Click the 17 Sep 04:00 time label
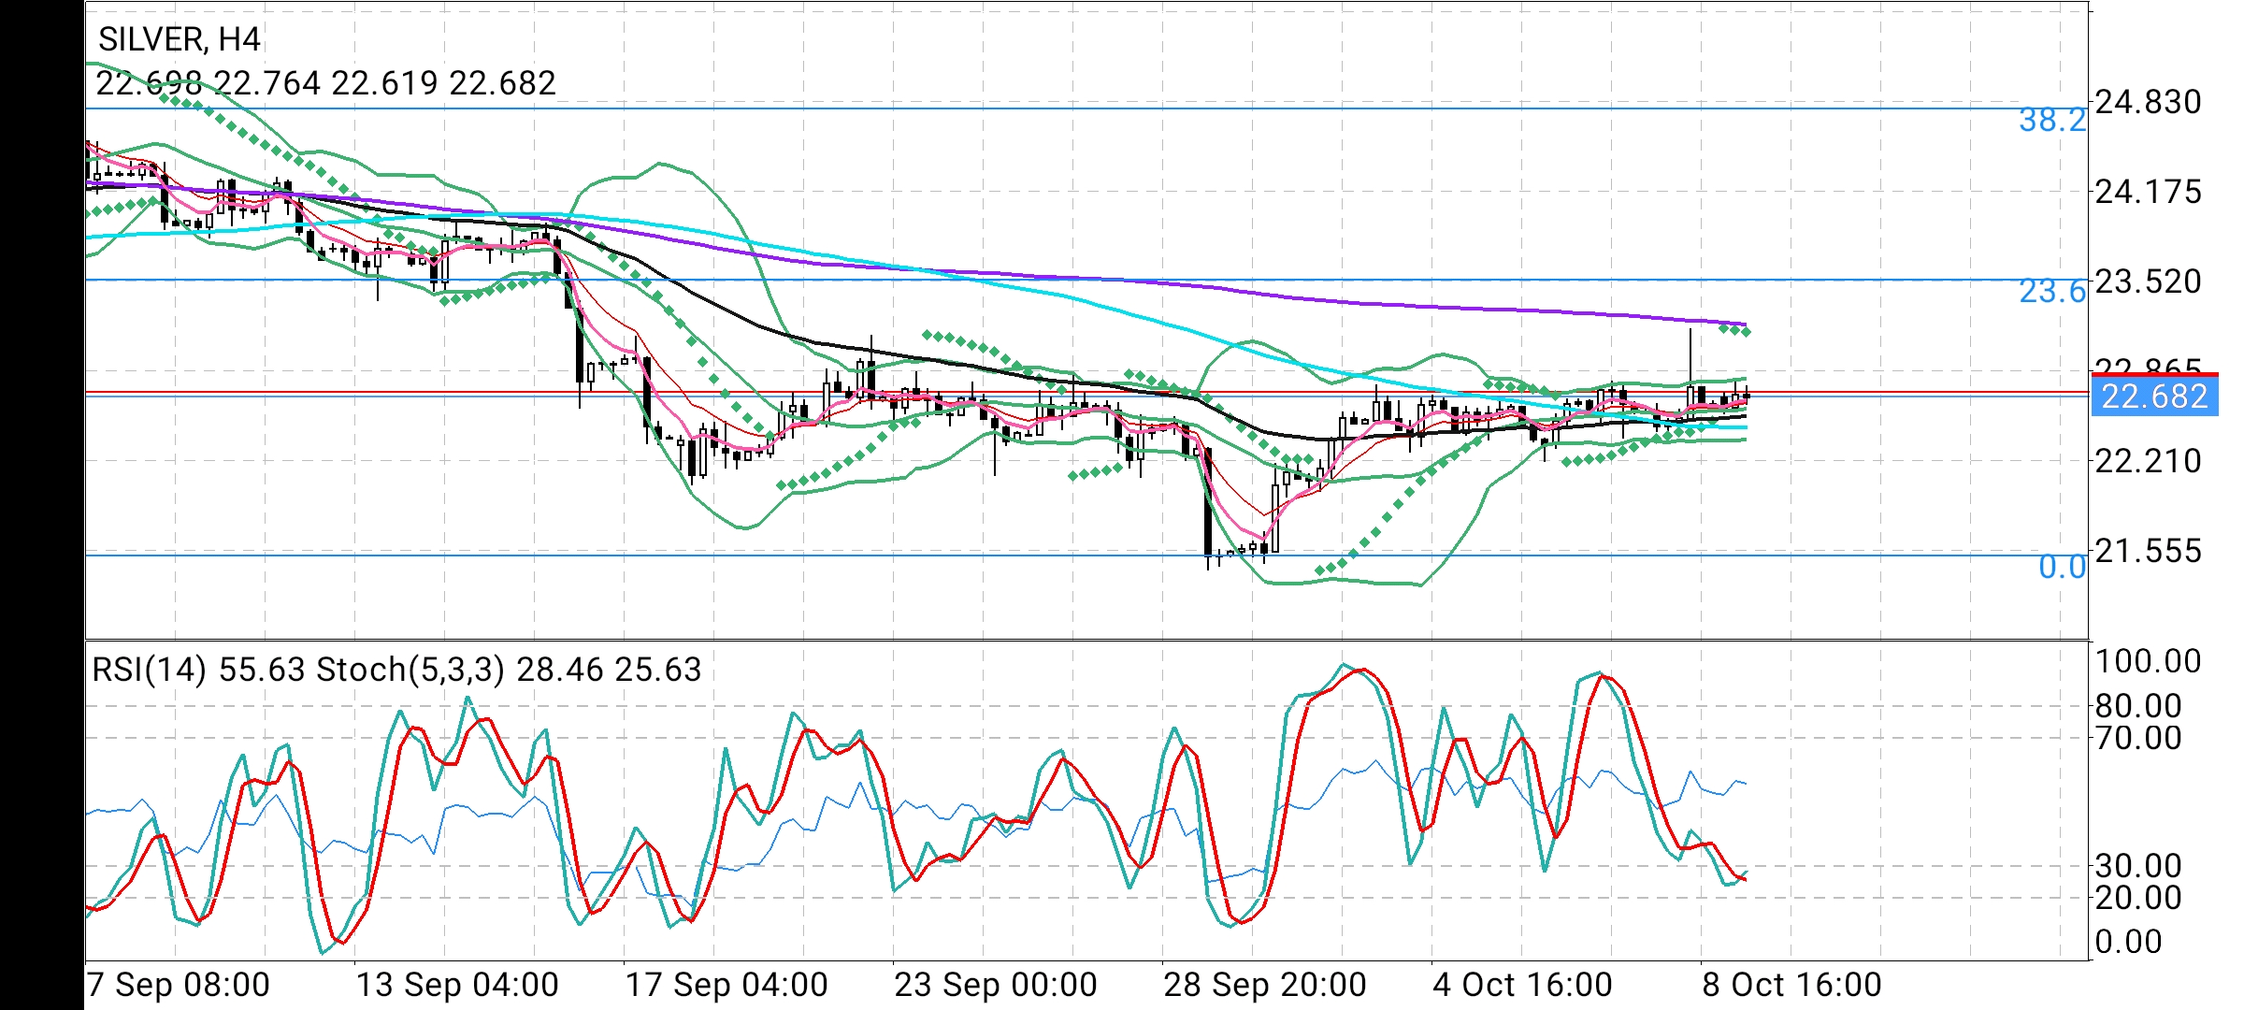Viewport: 2244px width, 1010px height. [x=726, y=985]
